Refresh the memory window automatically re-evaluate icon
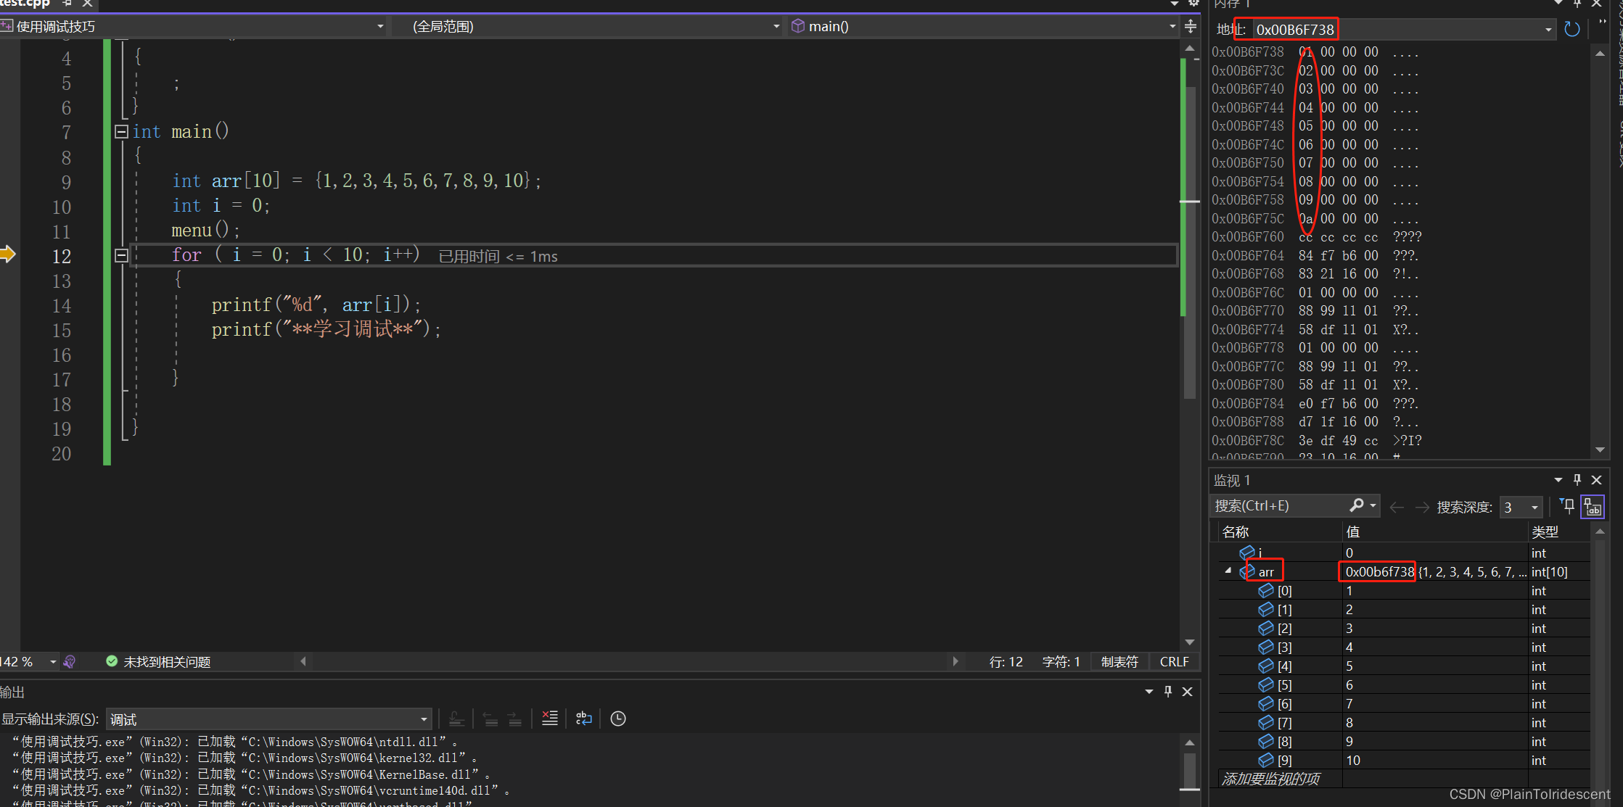This screenshot has height=807, width=1623. (1571, 29)
